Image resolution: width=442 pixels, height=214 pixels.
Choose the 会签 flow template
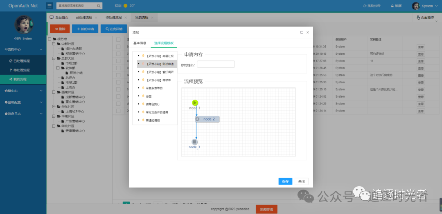[149, 96]
